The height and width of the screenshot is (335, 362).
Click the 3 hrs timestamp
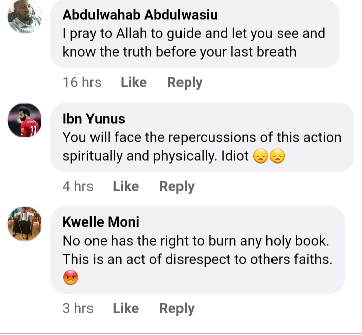(78, 308)
